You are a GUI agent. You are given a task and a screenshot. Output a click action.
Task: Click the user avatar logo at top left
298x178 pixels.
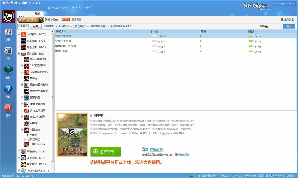tap(8, 16)
